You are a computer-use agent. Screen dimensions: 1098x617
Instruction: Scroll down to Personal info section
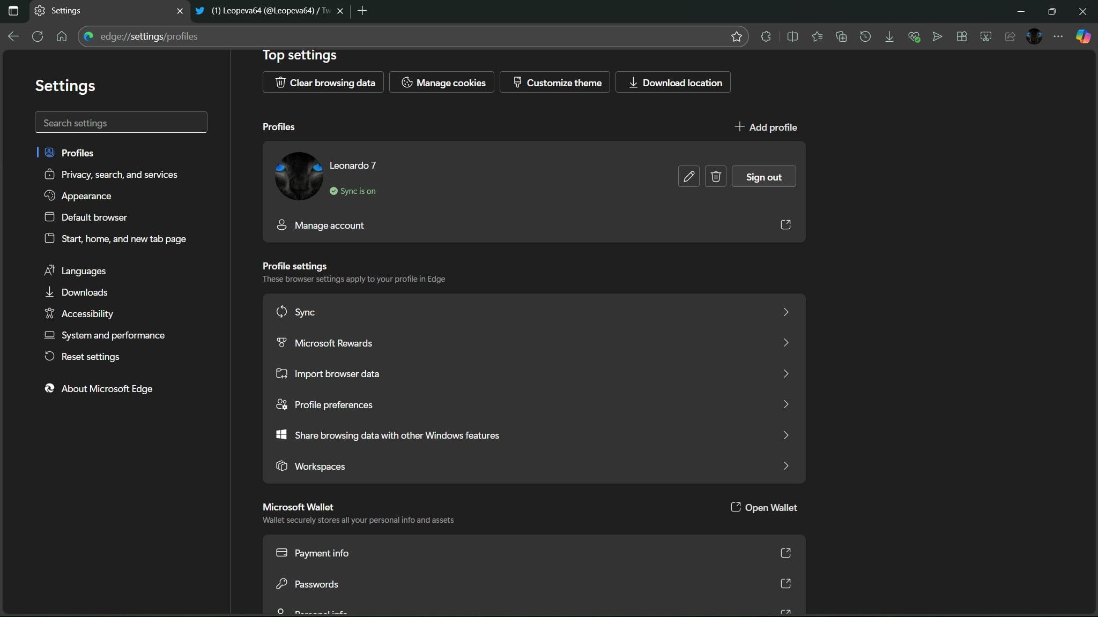(533, 611)
